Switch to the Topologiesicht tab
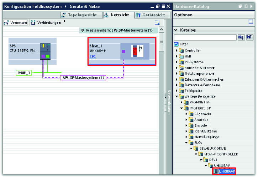The image size is (258, 178). [x=81, y=15]
